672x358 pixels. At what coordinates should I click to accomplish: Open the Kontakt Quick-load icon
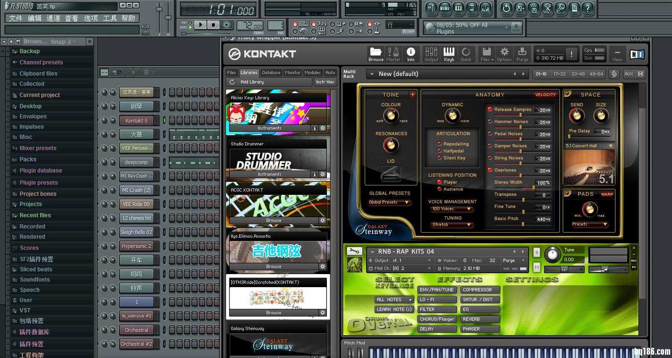[x=466, y=54]
